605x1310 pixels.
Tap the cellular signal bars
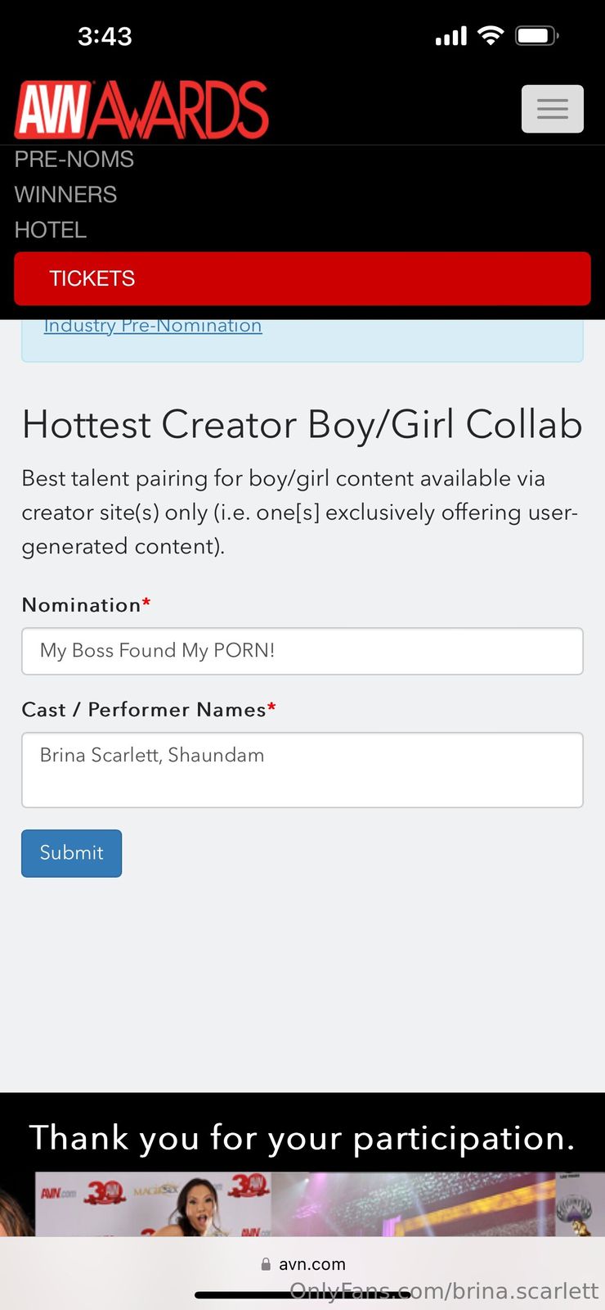coord(450,36)
